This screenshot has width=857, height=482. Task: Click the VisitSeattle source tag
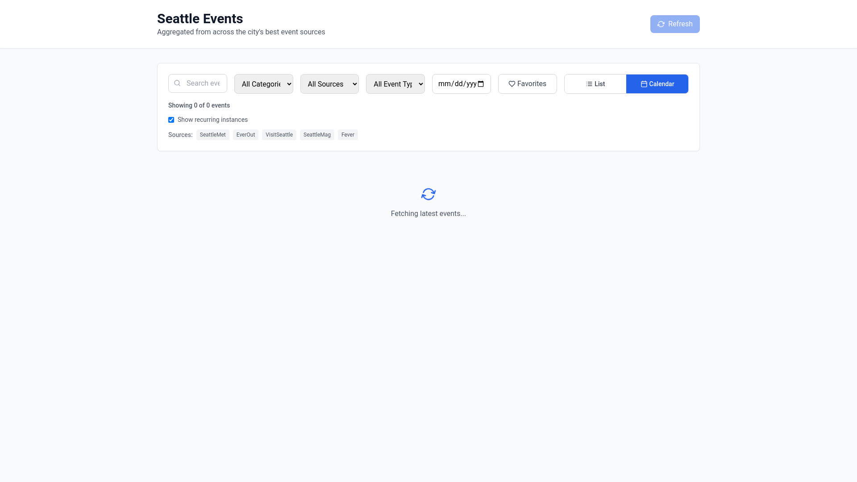tap(279, 135)
